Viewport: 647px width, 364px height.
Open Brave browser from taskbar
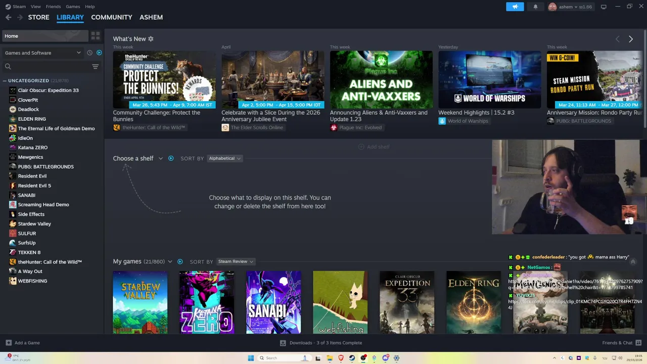pyautogui.click(x=341, y=358)
